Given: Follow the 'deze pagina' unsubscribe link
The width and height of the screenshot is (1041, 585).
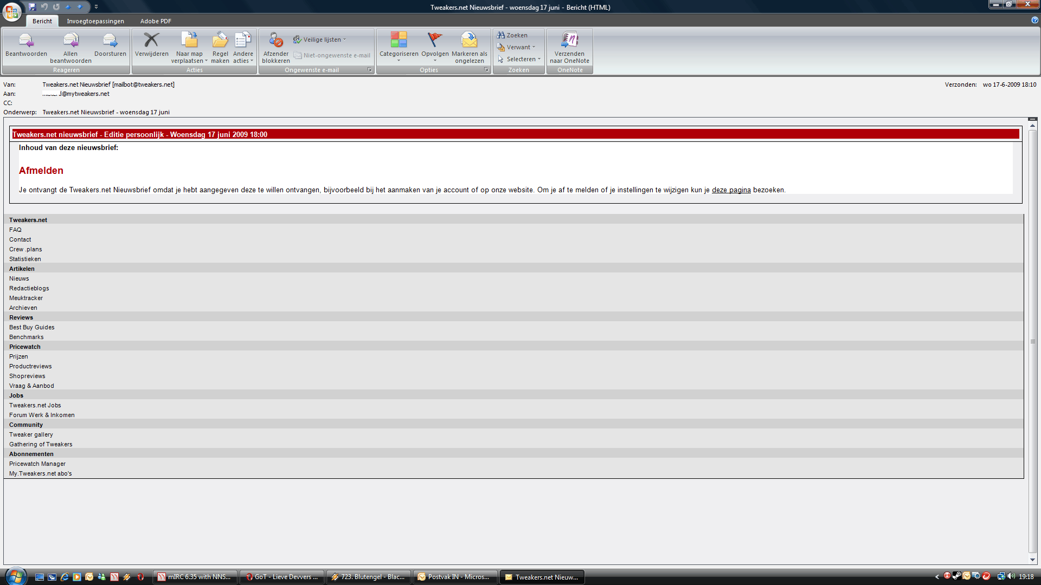Looking at the screenshot, I should (x=731, y=190).
